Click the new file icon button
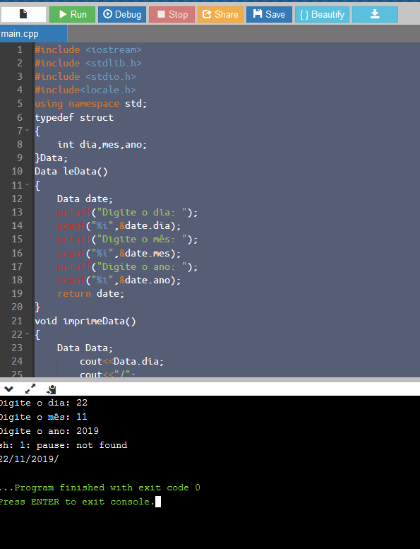Image resolution: width=420 pixels, height=549 pixels. click(x=23, y=14)
